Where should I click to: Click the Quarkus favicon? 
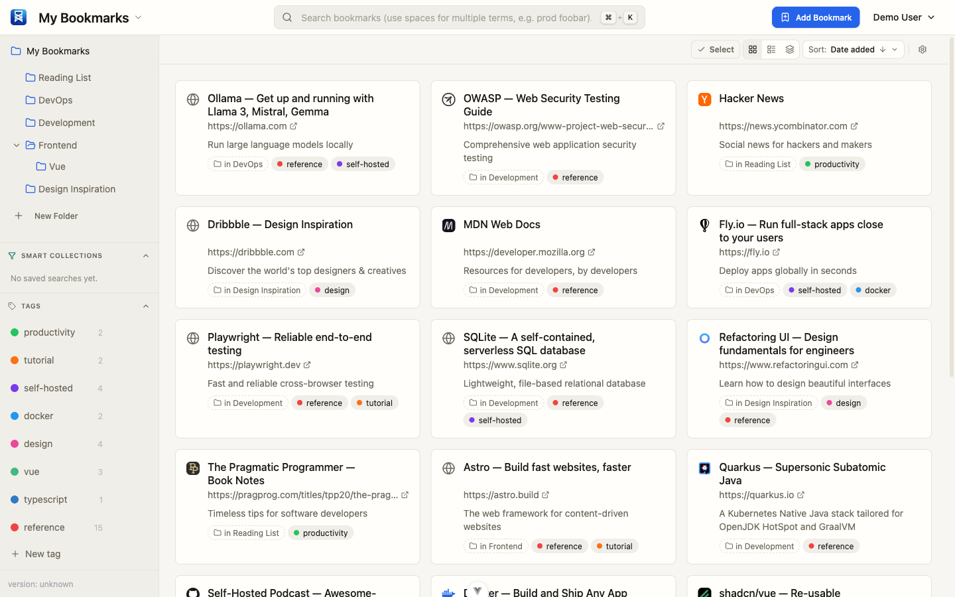(x=705, y=468)
